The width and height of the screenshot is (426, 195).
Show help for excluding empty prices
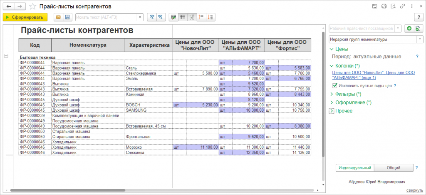click(x=395, y=86)
